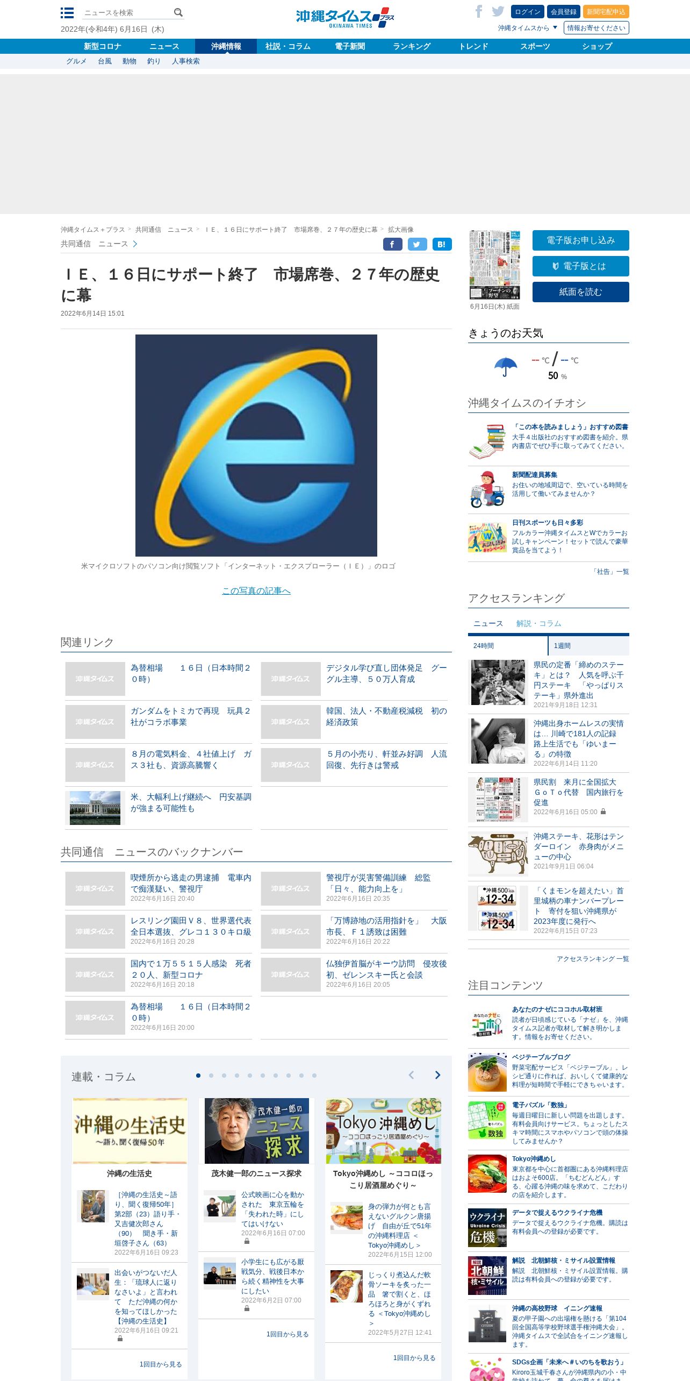Share article via blue Facebook button
The height and width of the screenshot is (1381, 690).
[393, 244]
